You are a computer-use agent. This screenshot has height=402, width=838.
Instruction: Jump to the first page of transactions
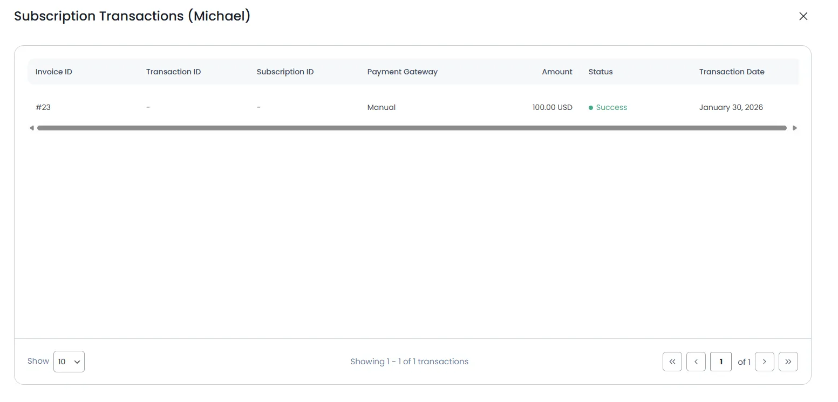point(672,362)
